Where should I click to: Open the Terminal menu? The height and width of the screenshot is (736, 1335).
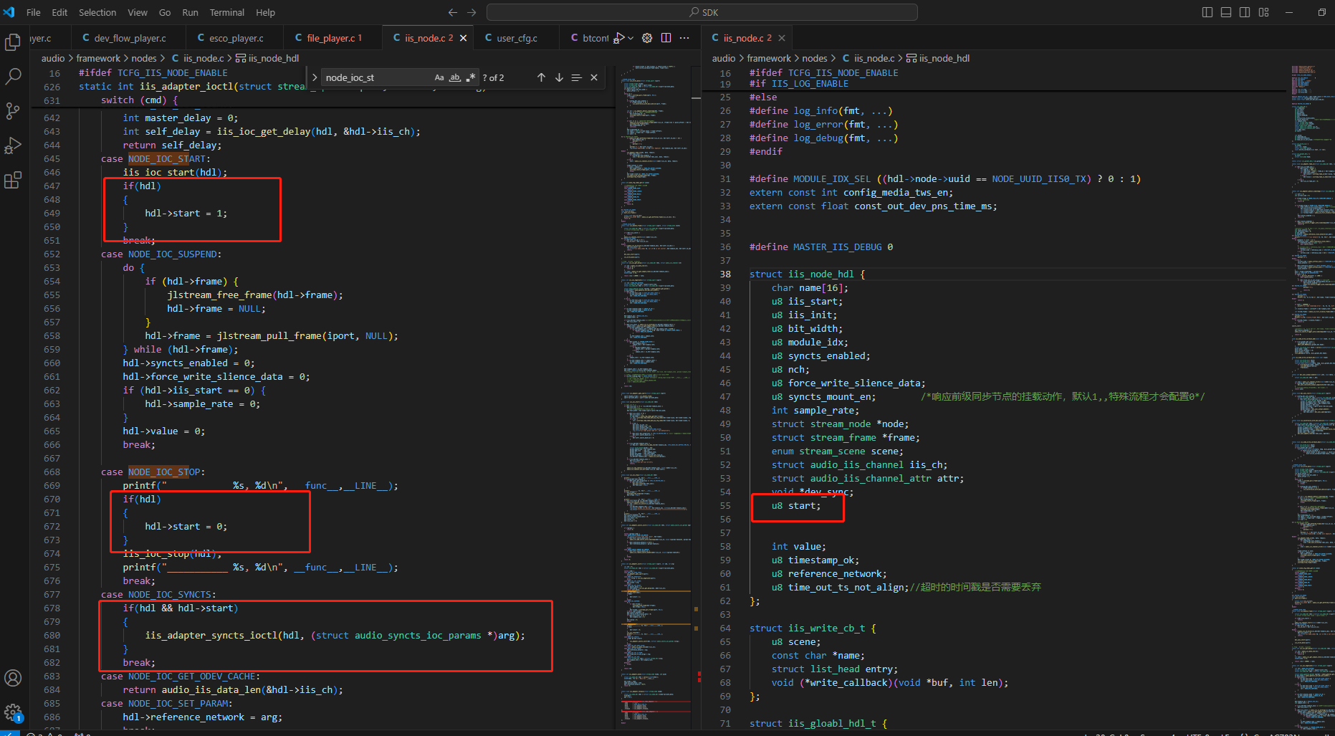[227, 12]
